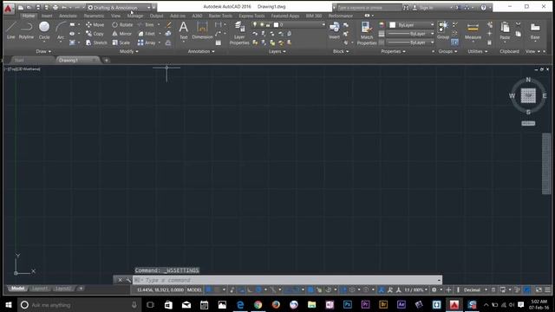Click the Copy tool
Viewport: 555px width, 312px height.
tap(95, 34)
